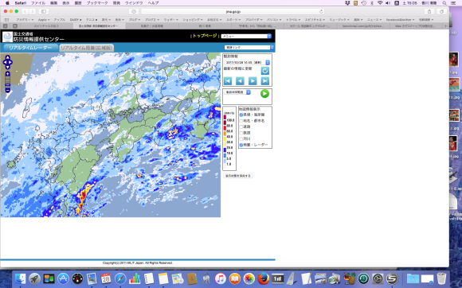
Task: Zoom out the radar map with minus button
Action: tap(8, 91)
